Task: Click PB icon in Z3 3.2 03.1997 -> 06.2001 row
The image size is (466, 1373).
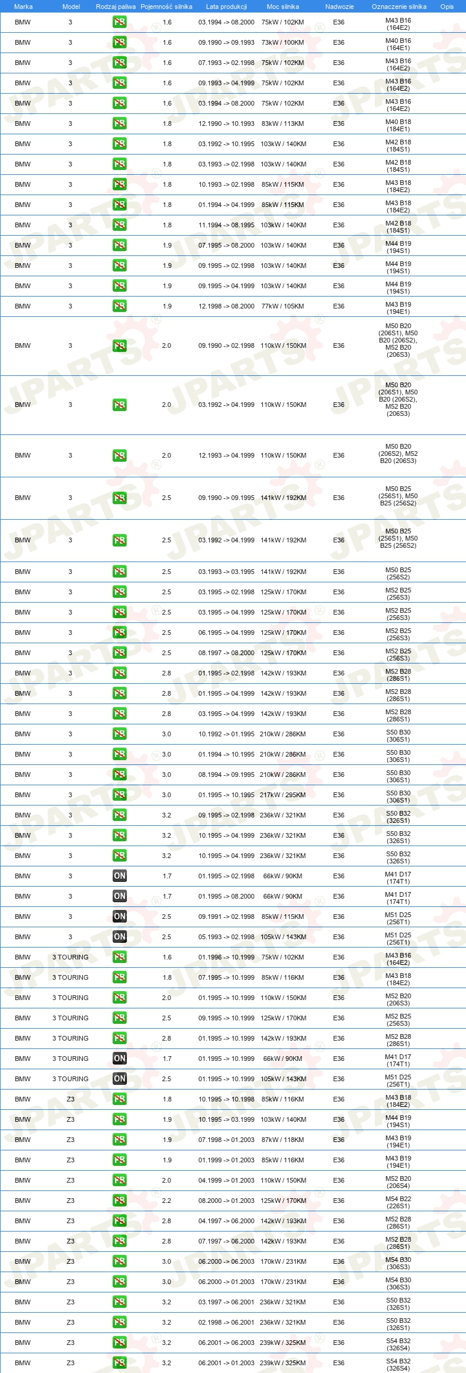Action: point(119,1302)
